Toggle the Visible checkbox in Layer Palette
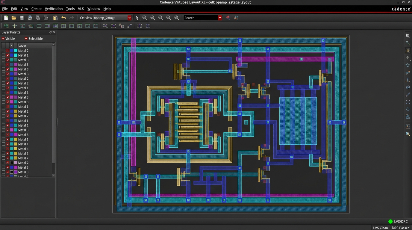412x230 pixels. pos(3,39)
